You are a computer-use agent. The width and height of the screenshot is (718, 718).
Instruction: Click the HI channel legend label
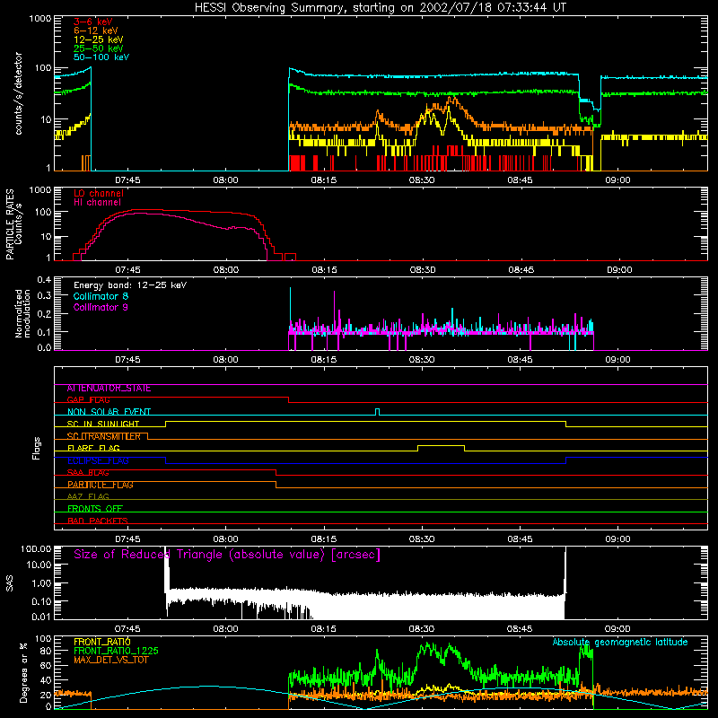(98, 202)
